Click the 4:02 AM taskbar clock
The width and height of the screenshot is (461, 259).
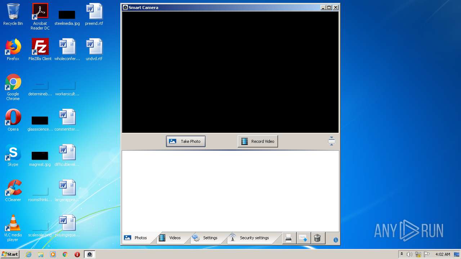click(443, 254)
